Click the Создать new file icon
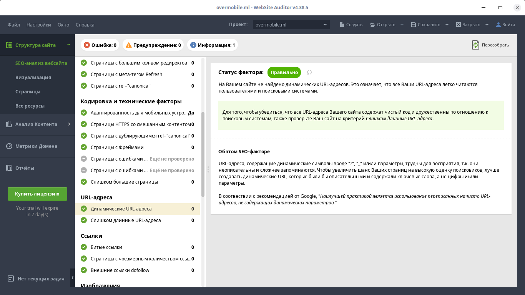Image resolution: width=525 pixels, height=295 pixels. 342,25
